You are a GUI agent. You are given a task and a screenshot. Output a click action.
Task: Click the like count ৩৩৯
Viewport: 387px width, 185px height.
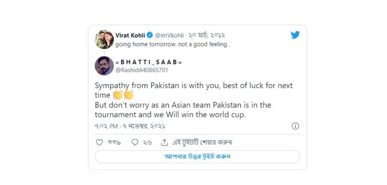click(114, 143)
